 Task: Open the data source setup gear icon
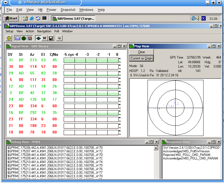point(9,38)
